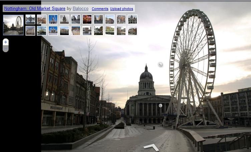Click the zoom out minus button
The width and height of the screenshot is (251, 152).
[x=6, y=49]
